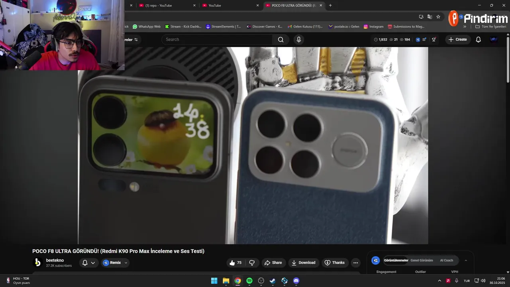This screenshot has width=510, height=287.
Task: Click the translate page icon
Action: 430,17
